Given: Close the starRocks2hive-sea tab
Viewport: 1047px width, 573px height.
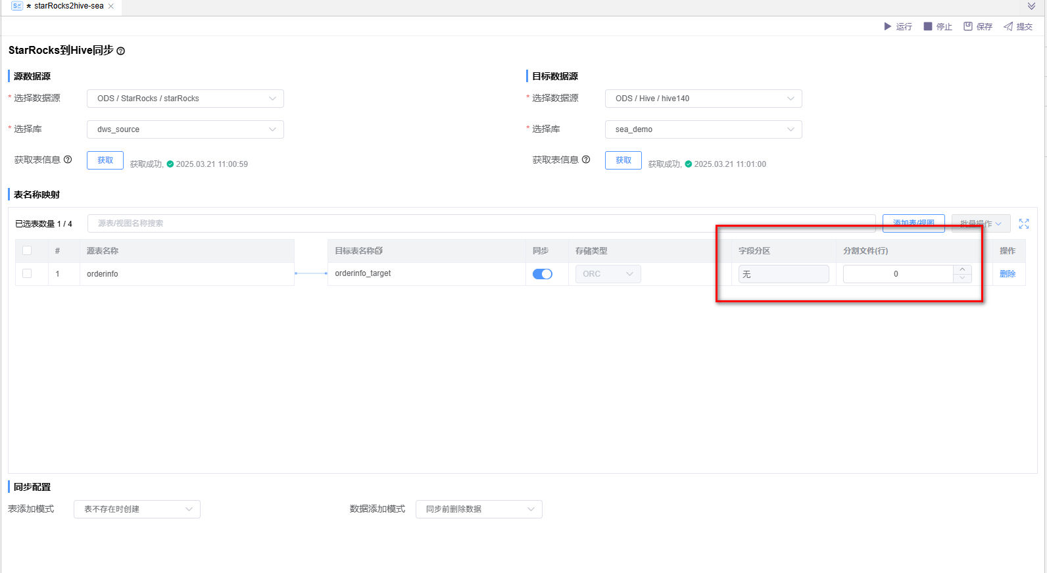Looking at the screenshot, I should (x=111, y=6).
